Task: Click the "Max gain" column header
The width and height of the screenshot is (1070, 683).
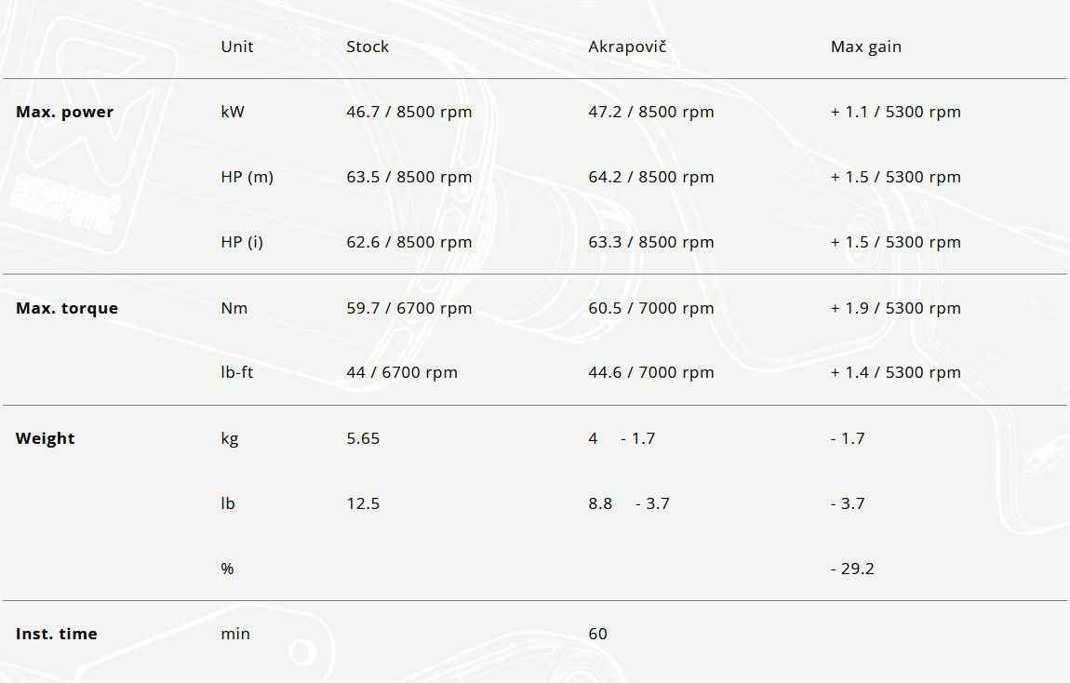Action: pos(865,47)
